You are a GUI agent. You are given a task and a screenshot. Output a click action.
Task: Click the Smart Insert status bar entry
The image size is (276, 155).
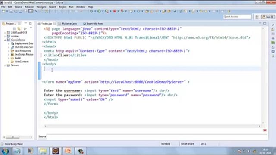point(187,144)
